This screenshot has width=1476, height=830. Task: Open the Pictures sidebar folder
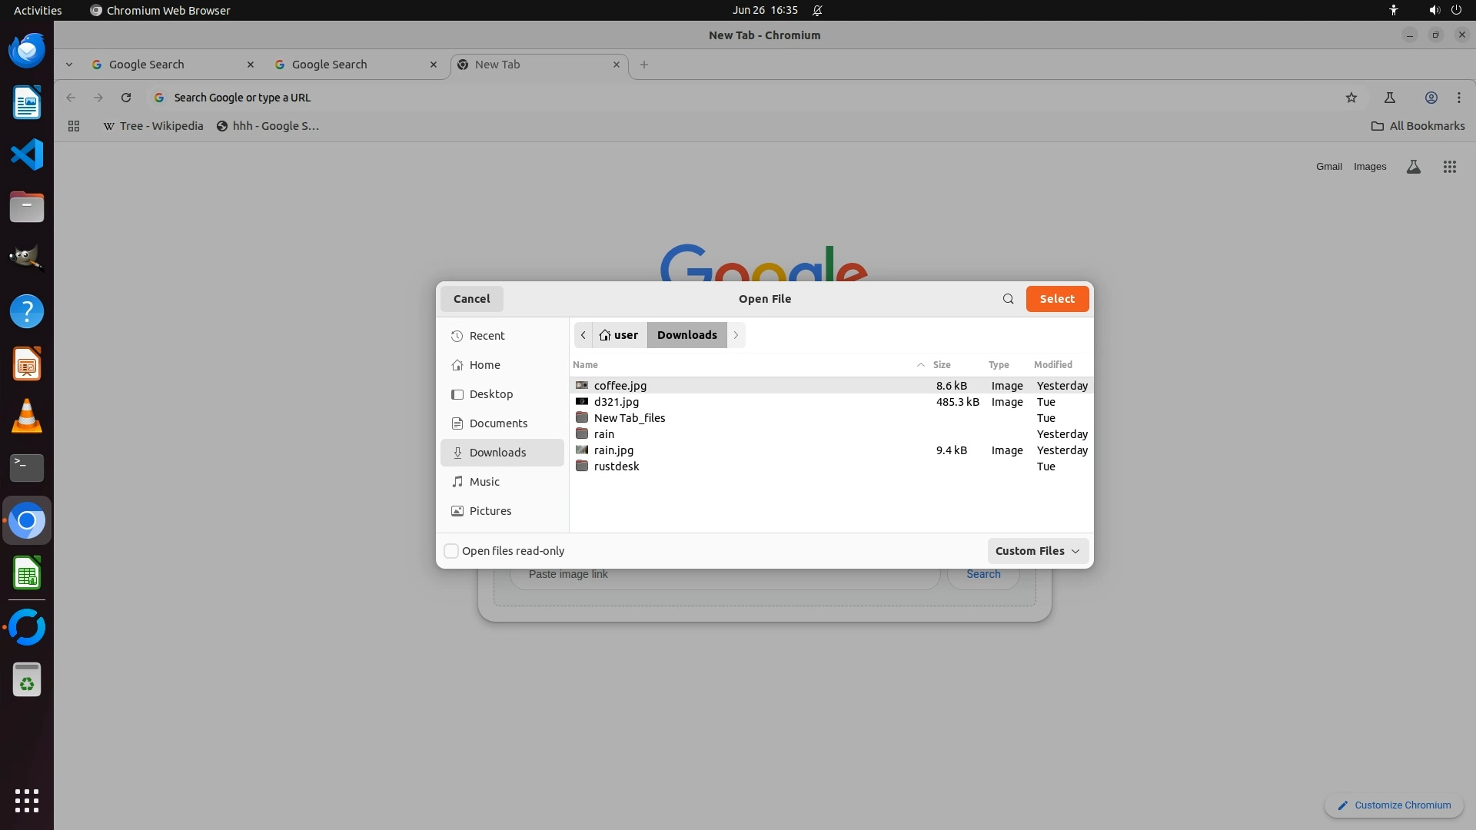490,511
